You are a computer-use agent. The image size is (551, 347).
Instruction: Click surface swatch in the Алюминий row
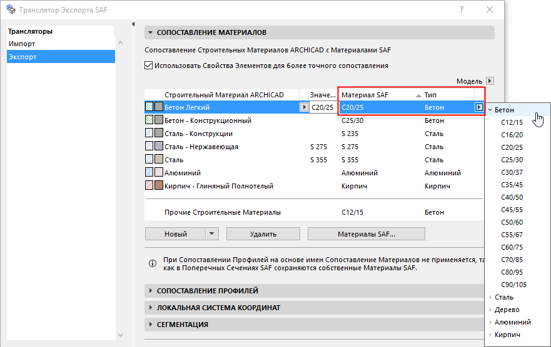click(x=159, y=172)
